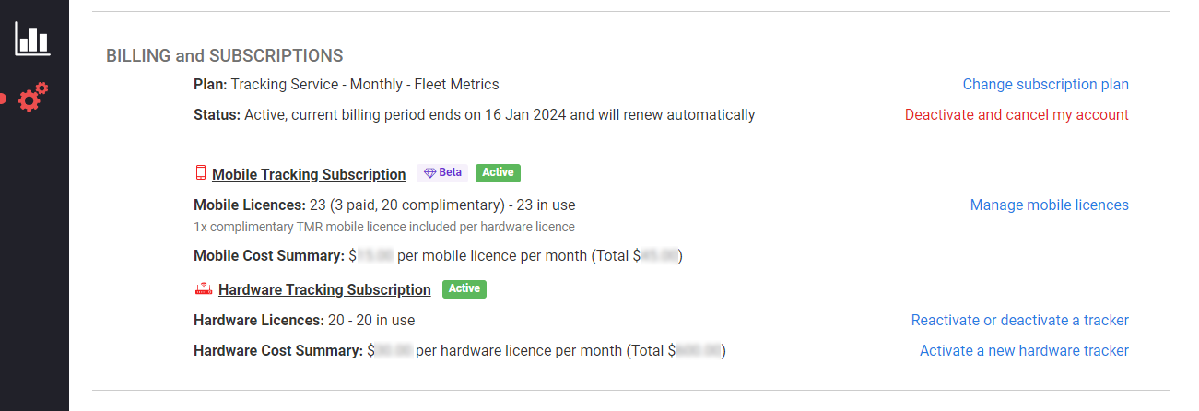The image size is (1199, 411).
Task: Click the Plan Tracking Service Monthly text
Action: (347, 85)
